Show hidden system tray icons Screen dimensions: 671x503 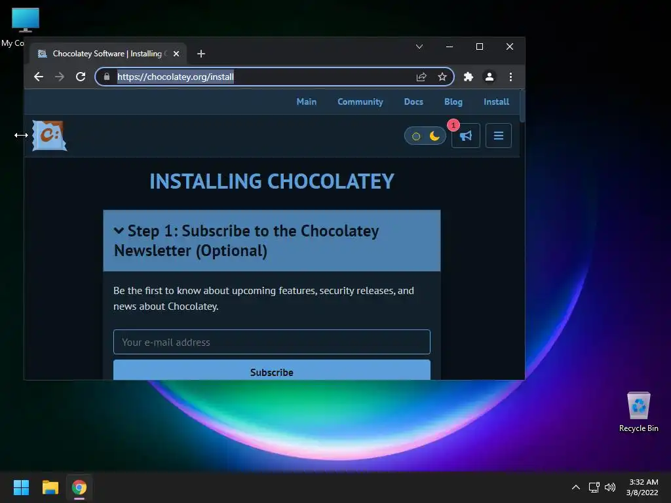(x=576, y=487)
